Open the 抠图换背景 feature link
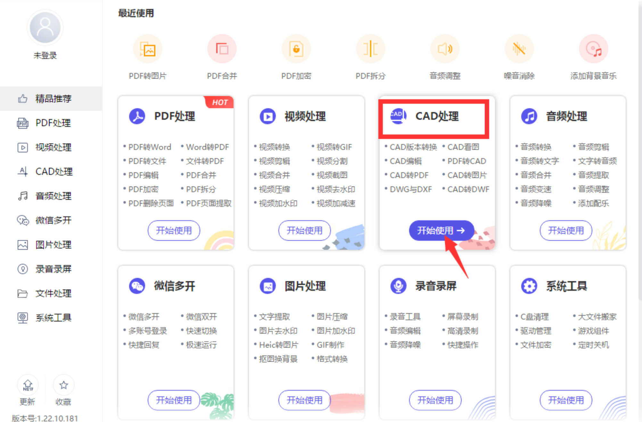Image resolution: width=642 pixels, height=422 pixels. coord(278,359)
